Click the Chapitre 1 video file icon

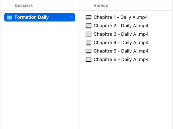tap(89, 17)
